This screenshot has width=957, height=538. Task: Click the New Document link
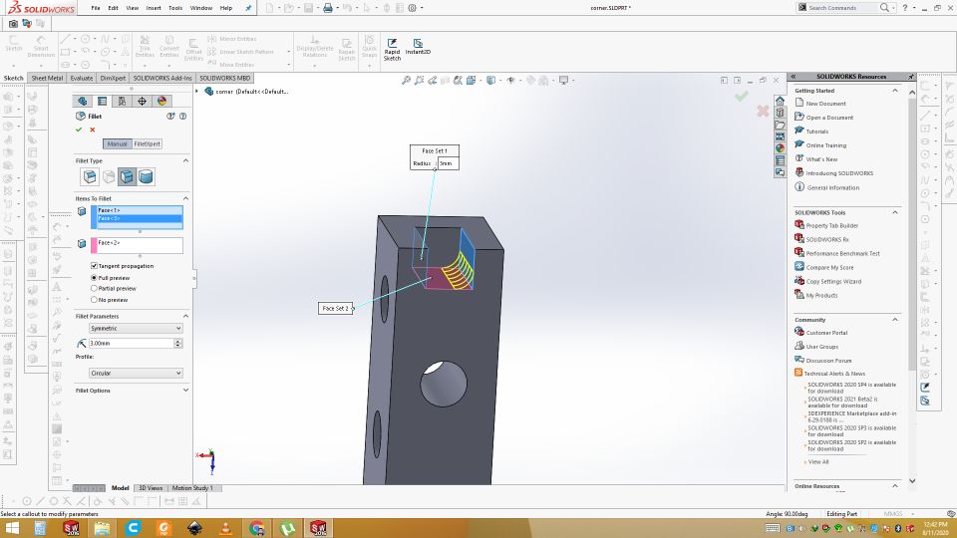(825, 104)
